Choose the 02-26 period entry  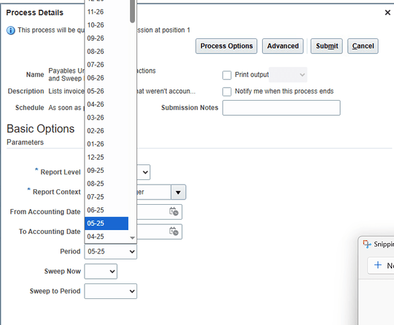(x=107, y=131)
